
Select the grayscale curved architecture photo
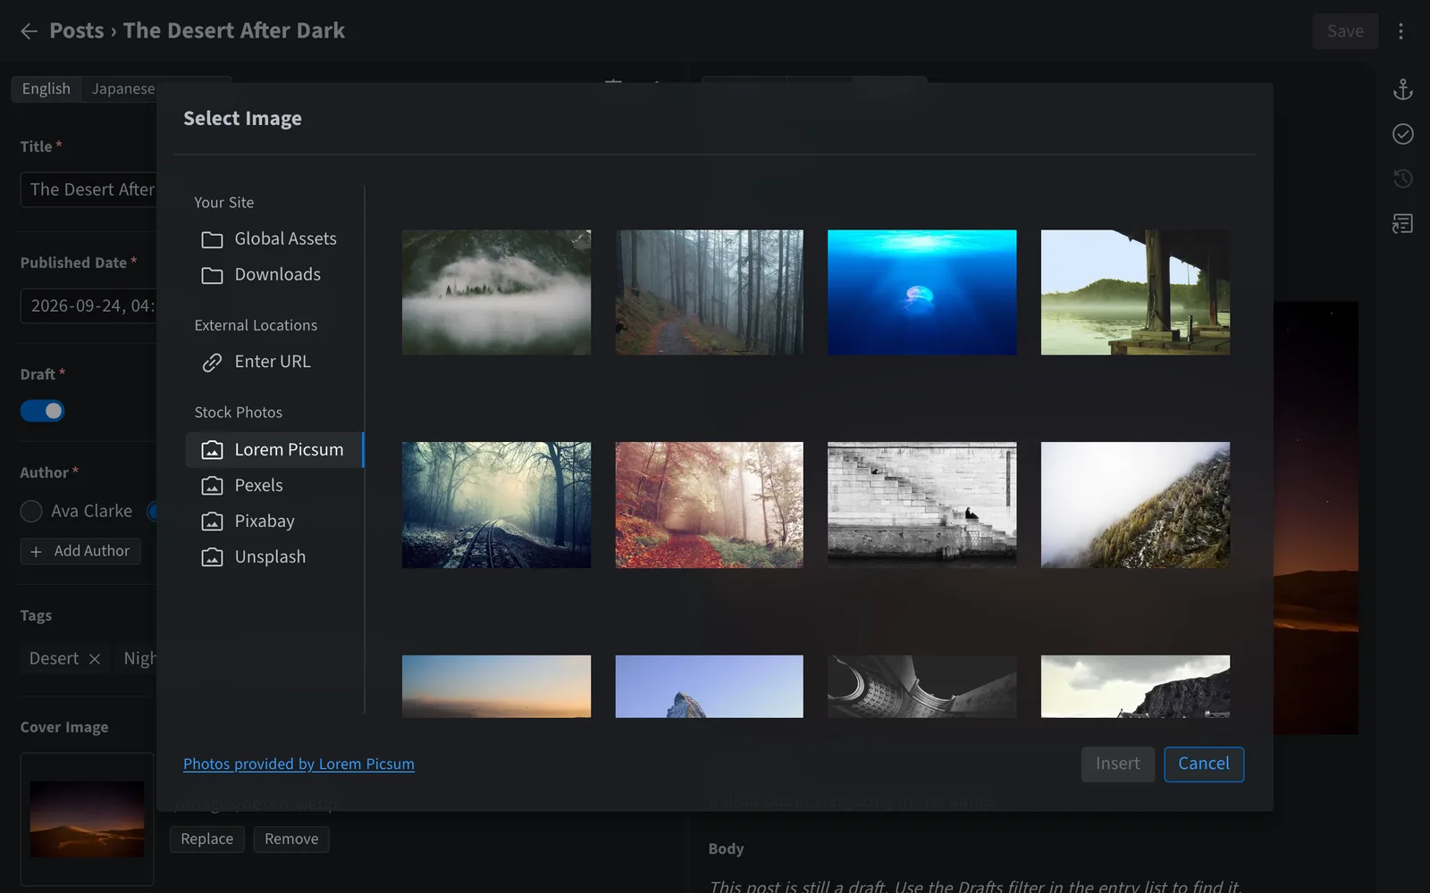[921, 686]
